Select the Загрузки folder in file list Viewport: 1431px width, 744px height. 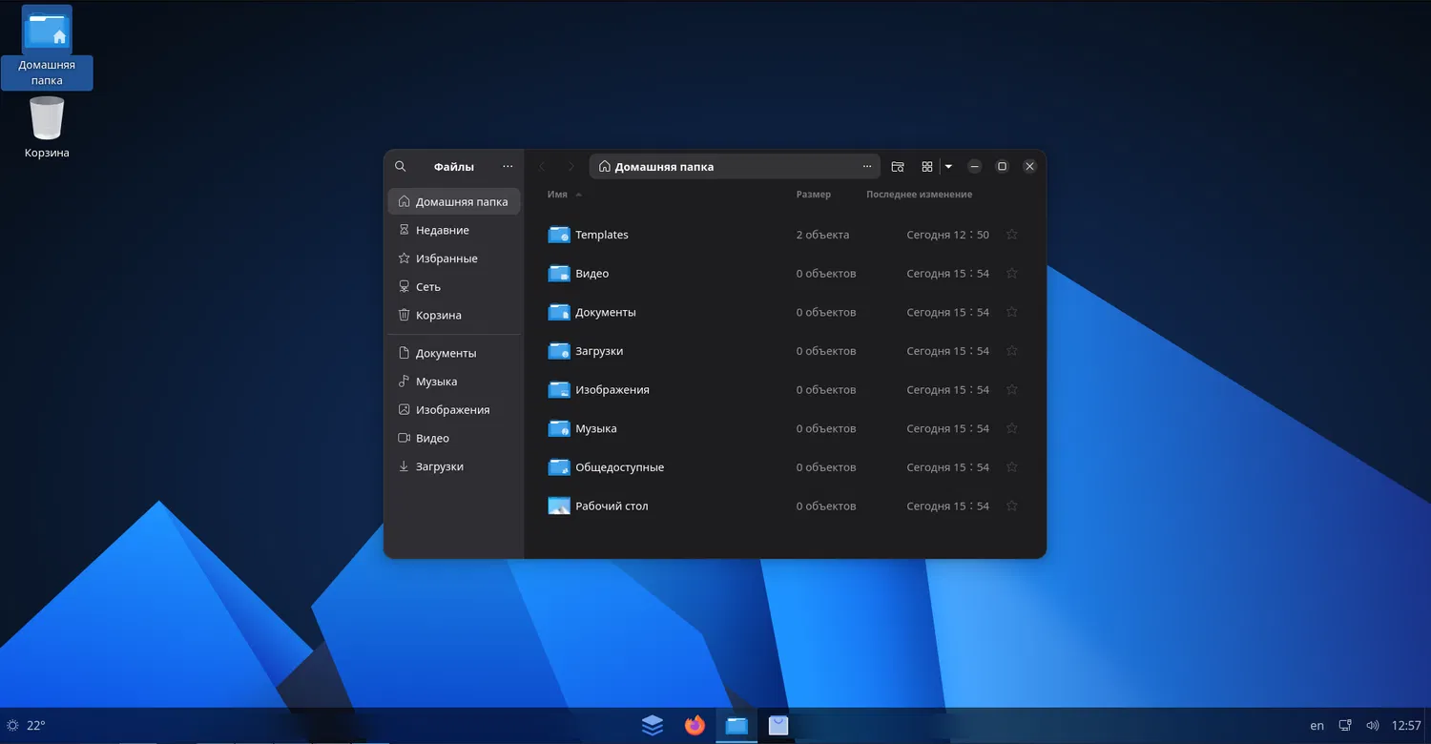tap(599, 351)
